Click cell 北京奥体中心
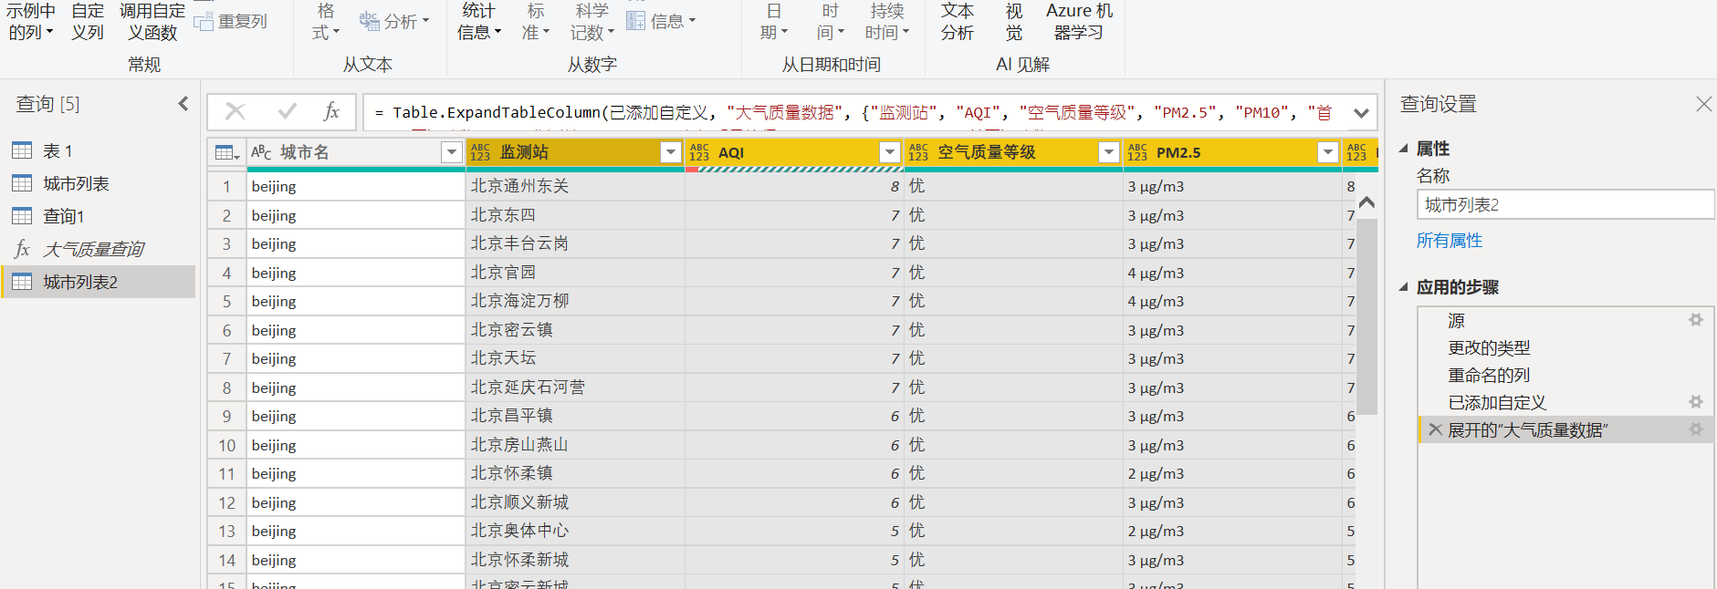Image resolution: width=1717 pixels, height=589 pixels. (575, 531)
